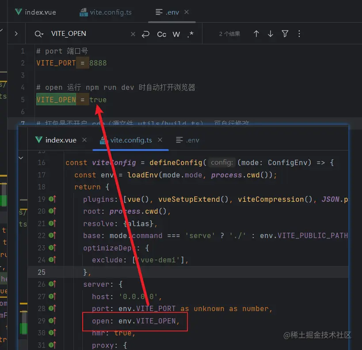Viewport: 362px width, 350px height.
Task: Click env.VITE_PUBLIC_PATH on line 22
Action: pyautogui.click(x=304, y=235)
